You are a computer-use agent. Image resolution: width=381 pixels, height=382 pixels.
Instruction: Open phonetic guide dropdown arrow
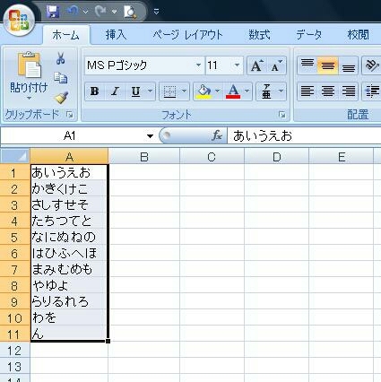281,91
